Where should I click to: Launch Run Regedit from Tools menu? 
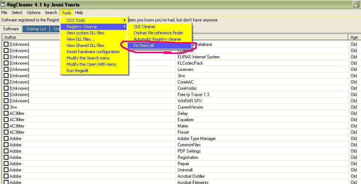pos(77,71)
